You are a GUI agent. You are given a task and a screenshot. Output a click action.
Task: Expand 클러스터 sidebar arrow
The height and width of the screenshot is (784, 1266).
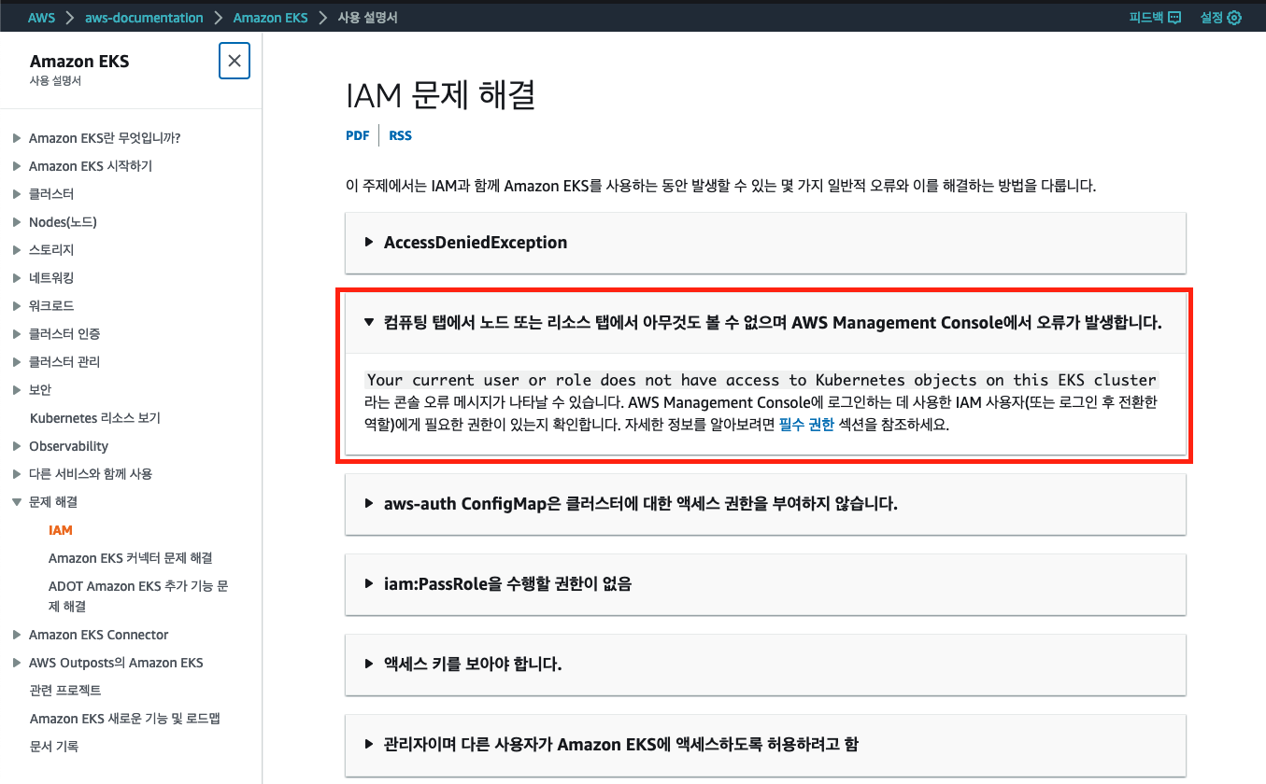tap(17, 194)
